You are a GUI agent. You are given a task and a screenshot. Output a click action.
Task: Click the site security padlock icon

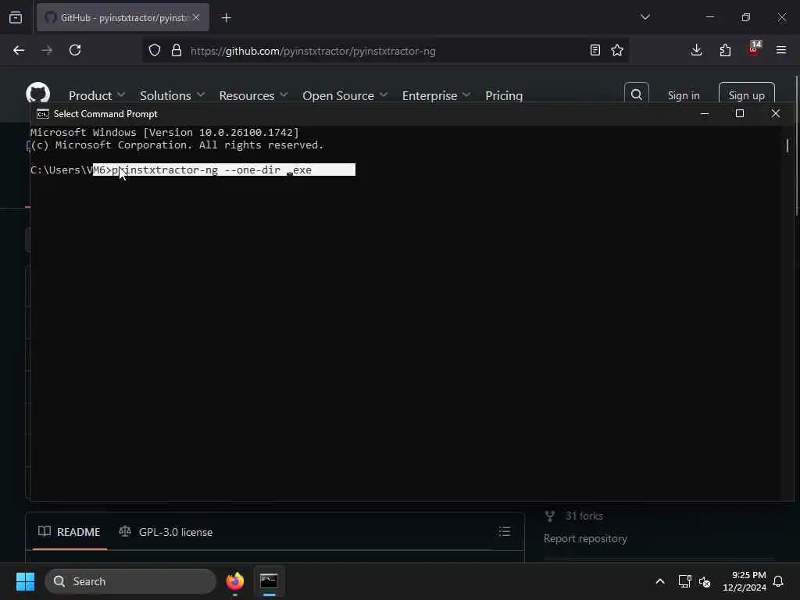(x=177, y=50)
